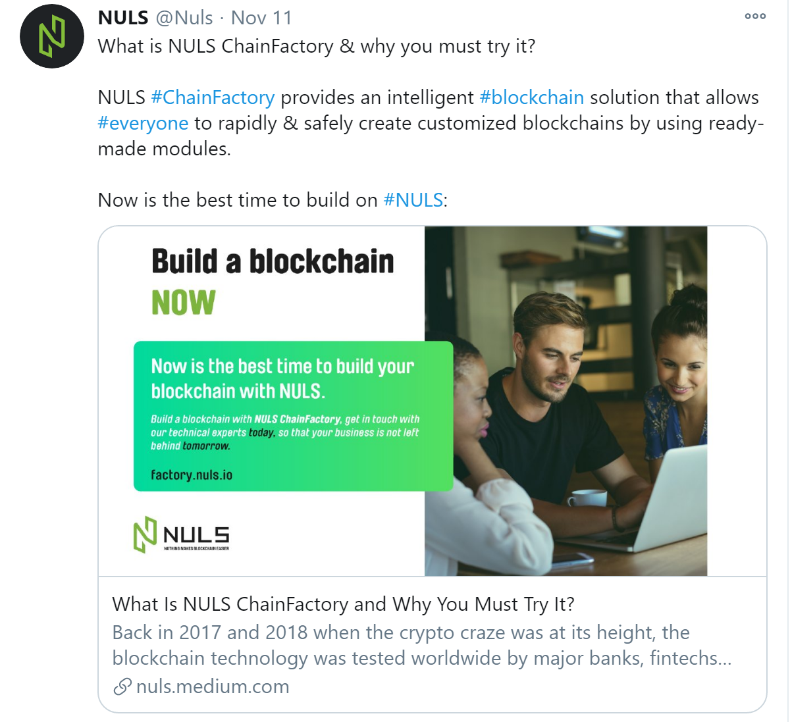Image resolution: width=790 pixels, height=722 pixels.
Task: Click the link chain icon beside nuls.medium.com
Action: (122, 687)
